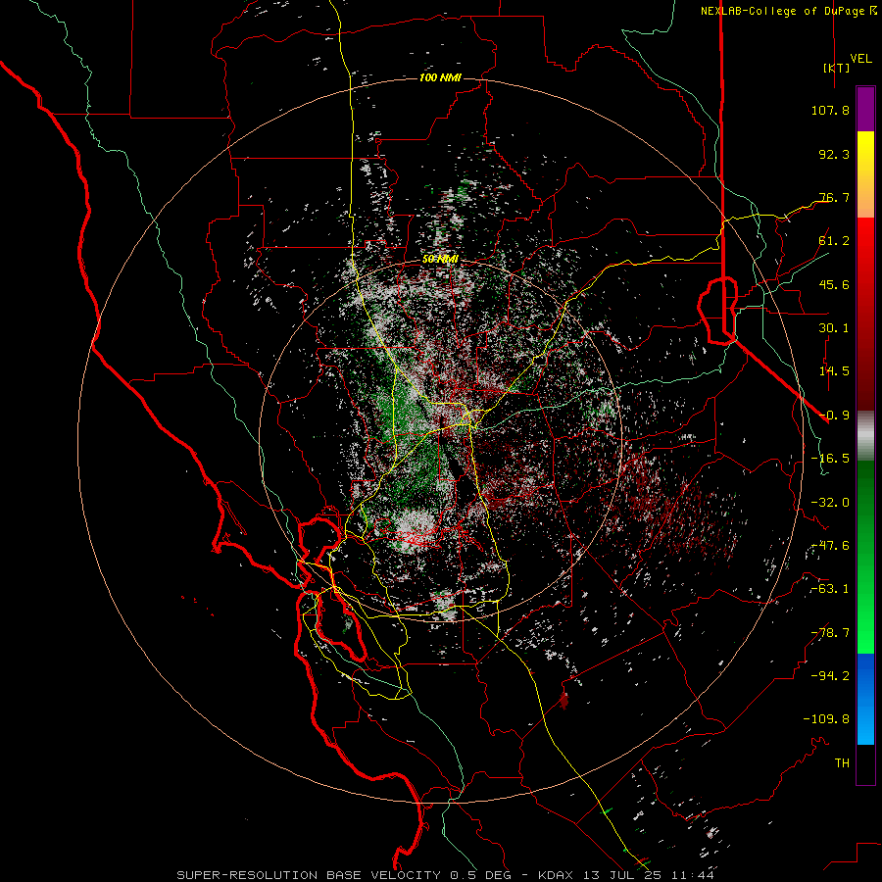
Task: Pick the purple segment of the color bar
Action: pyautogui.click(x=865, y=109)
